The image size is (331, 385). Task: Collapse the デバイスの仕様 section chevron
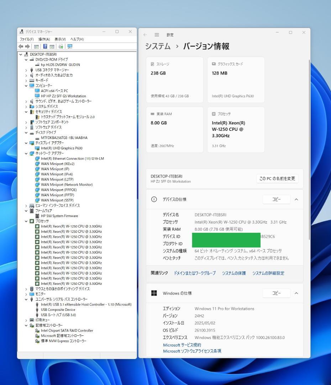click(x=296, y=199)
